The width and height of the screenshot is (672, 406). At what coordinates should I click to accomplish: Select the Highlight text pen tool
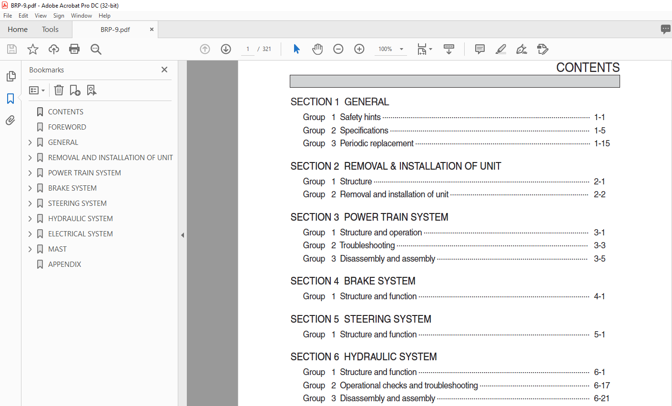(501, 49)
